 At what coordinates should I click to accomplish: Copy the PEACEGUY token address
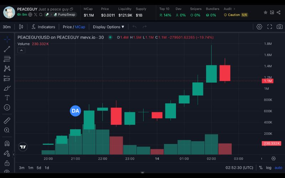click(x=72, y=9)
